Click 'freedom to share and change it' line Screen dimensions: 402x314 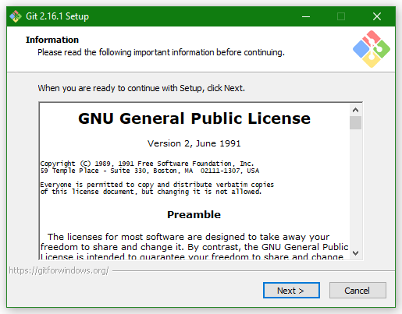click(x=194, y=247)
